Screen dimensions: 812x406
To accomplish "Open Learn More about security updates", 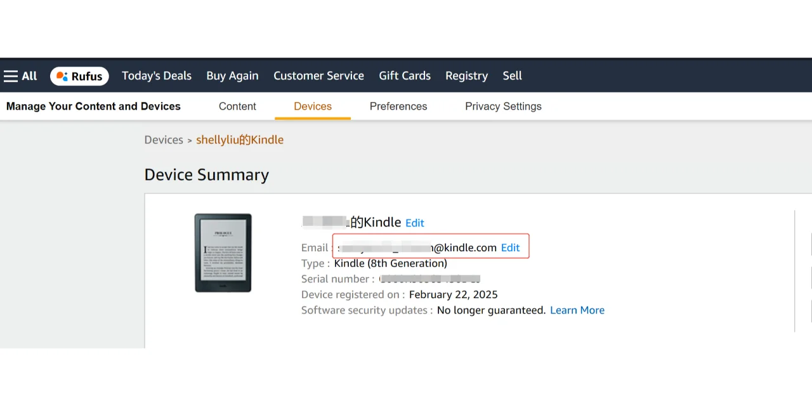I will pyautogui.click(x=577, y=310).
